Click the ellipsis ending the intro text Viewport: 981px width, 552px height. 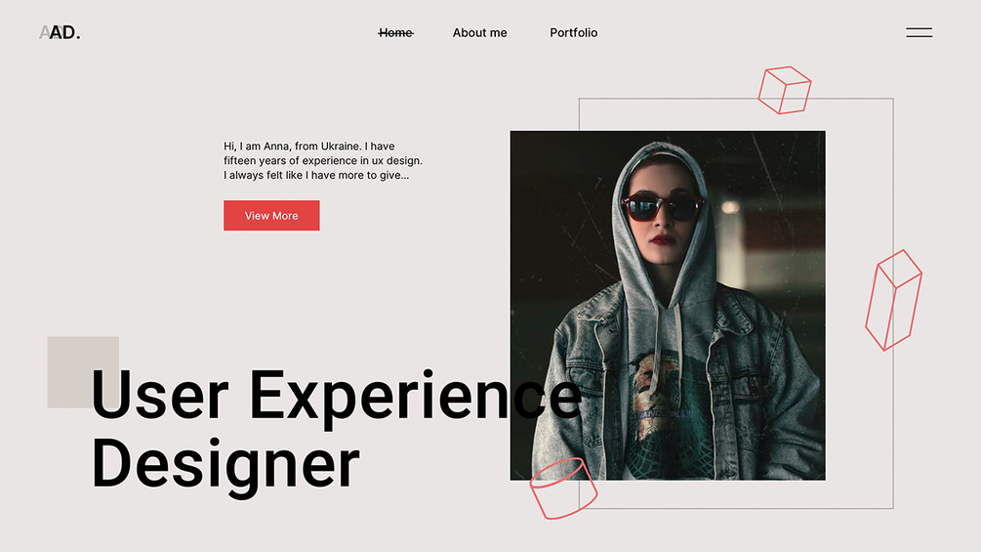click(403, 176)
